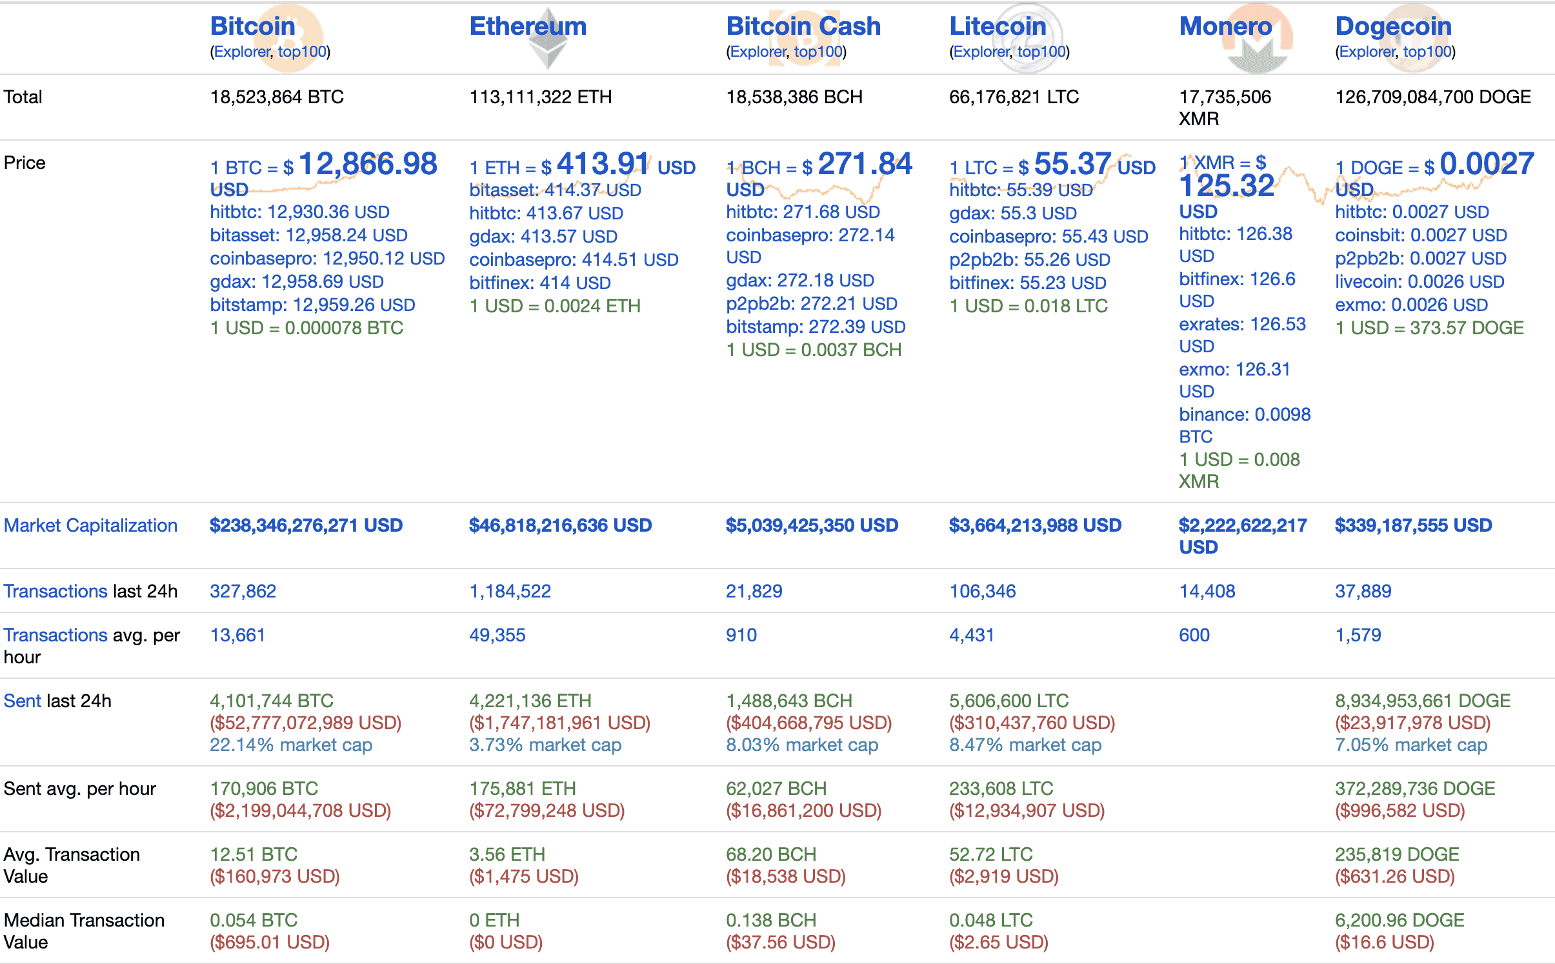Screen dimensions: 1555x964
Task: Click Monero market cap $2,222,622,217 USD
Action: (1243, 536)
